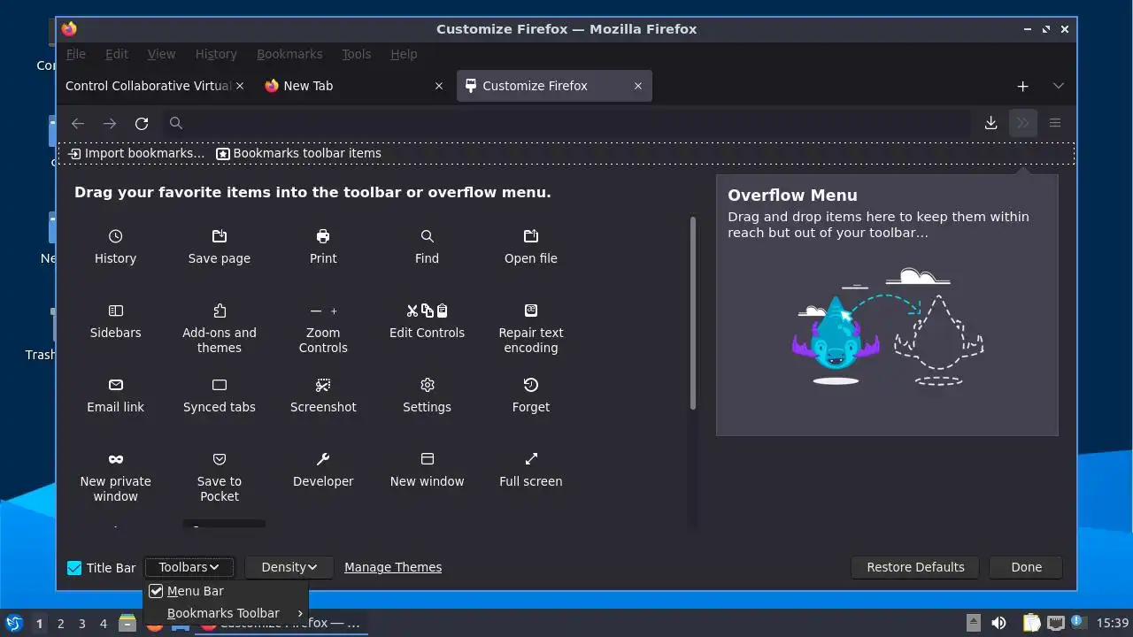Click the Downloads toolbar icon
This screenshot has height=637, width=1133.
990,123
